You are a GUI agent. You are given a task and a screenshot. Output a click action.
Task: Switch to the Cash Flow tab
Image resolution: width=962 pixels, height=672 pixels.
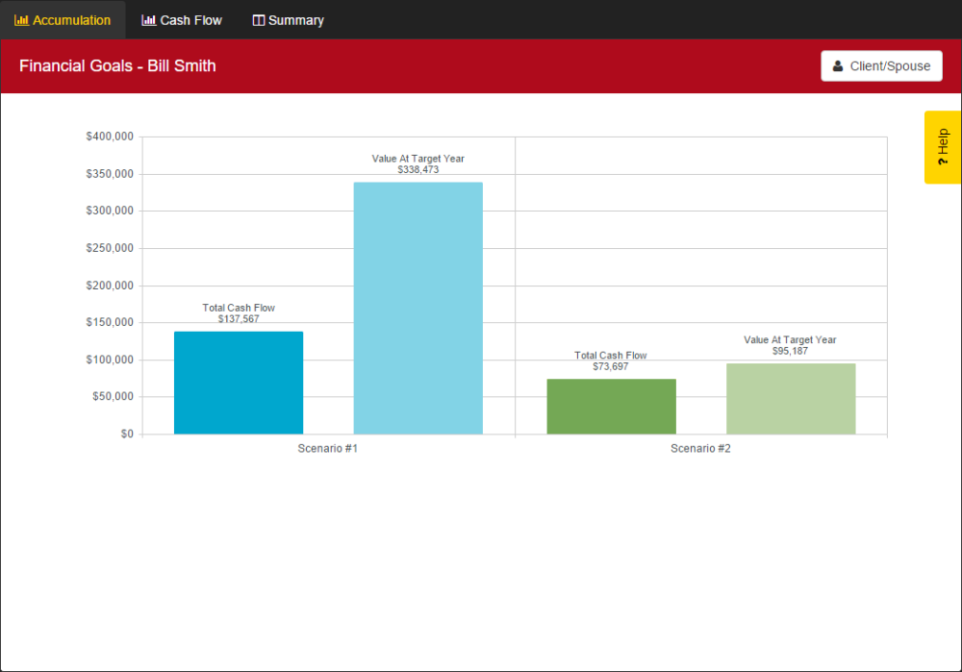(182, 19)
